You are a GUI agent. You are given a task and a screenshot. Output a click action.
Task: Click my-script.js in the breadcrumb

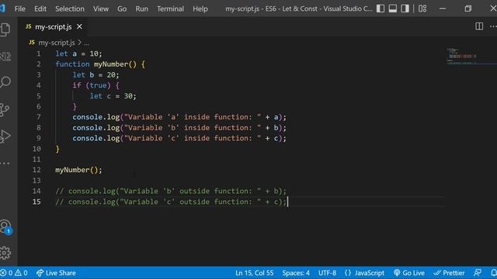(57, 43)
